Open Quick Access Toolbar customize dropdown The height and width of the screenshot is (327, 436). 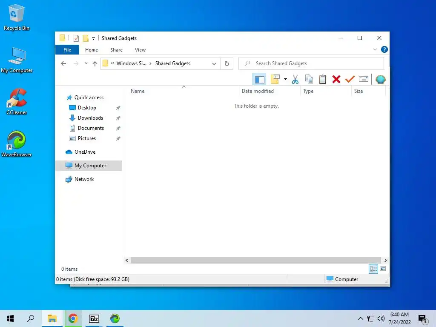[x=93, y=38]
